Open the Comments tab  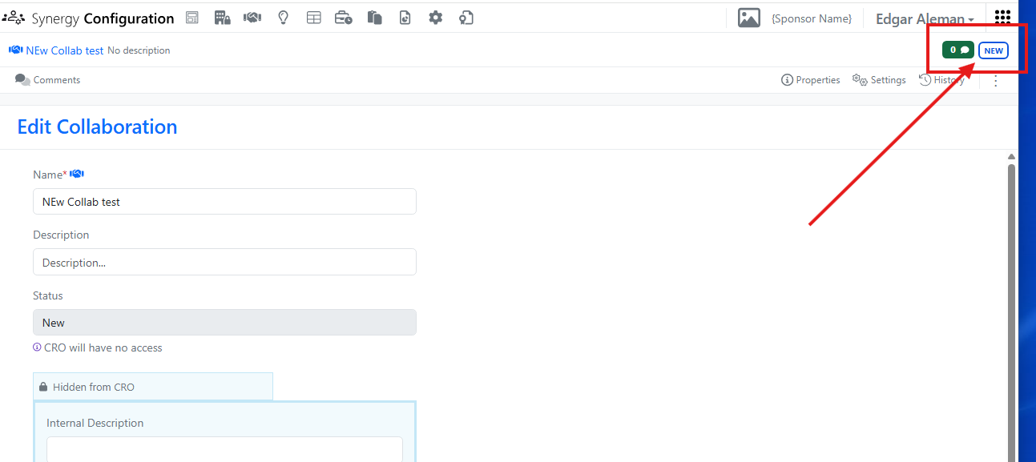[x=48, y=80]
